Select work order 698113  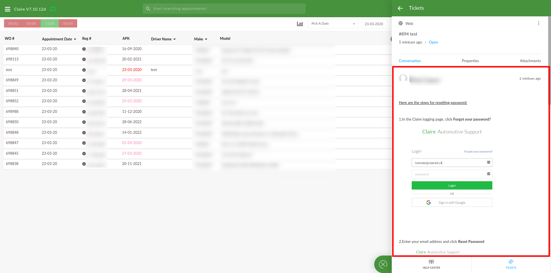click(x=12, y=59)
